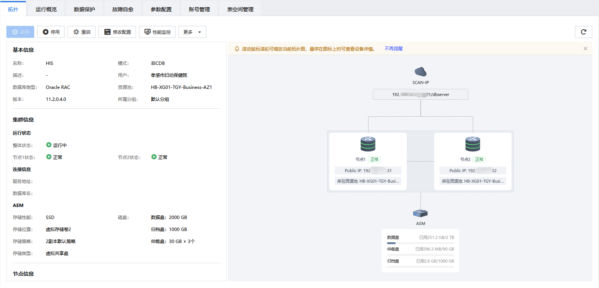
Task: Click the SCAN-IP dbserver address box
Action: [420, 94]
